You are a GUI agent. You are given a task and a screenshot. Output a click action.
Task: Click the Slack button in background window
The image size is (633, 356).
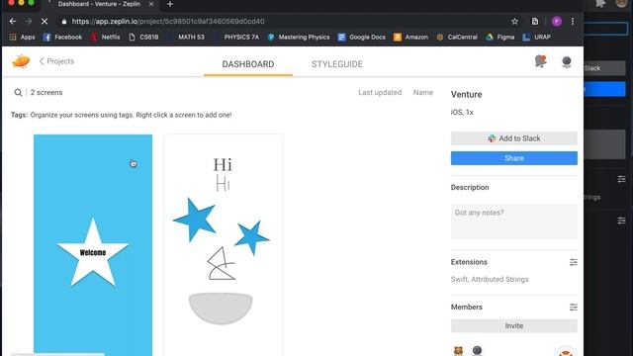(604, 68)
